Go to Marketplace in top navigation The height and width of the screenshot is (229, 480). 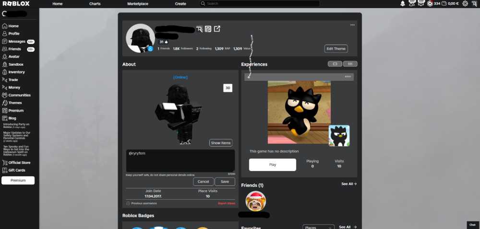coord(138,3)
